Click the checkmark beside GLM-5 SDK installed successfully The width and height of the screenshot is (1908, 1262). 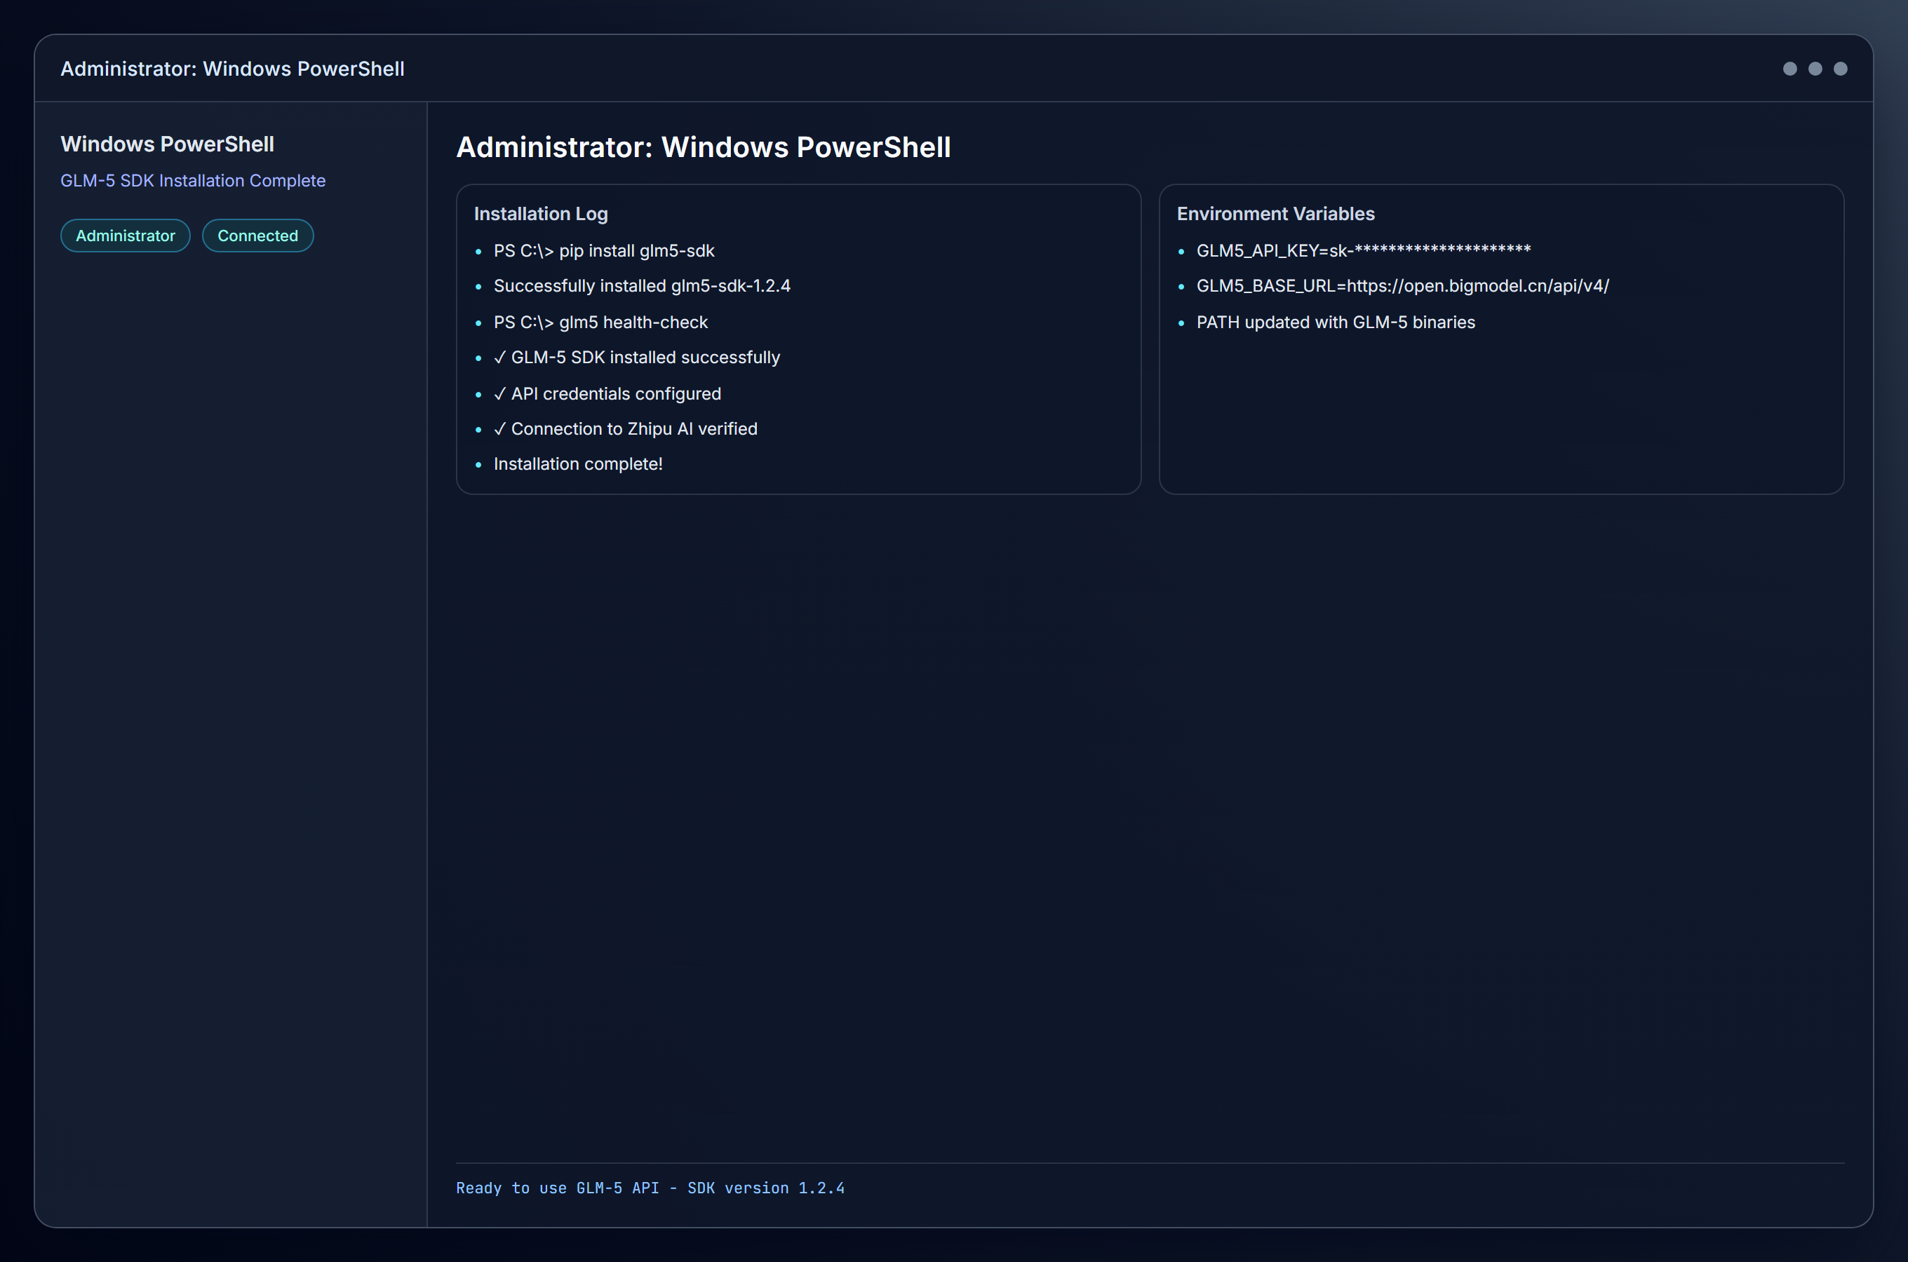pyautogui.click(x=500, y=358)
